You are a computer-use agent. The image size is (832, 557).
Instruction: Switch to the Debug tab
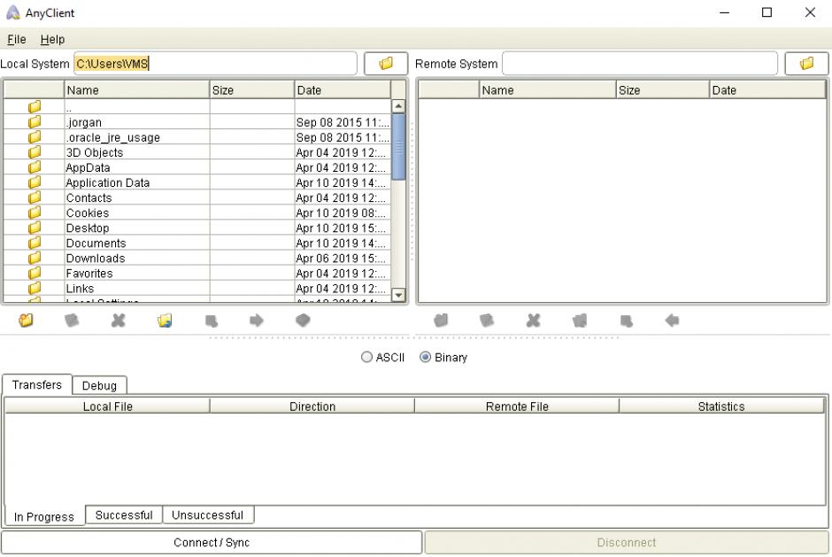pos(99,385)
